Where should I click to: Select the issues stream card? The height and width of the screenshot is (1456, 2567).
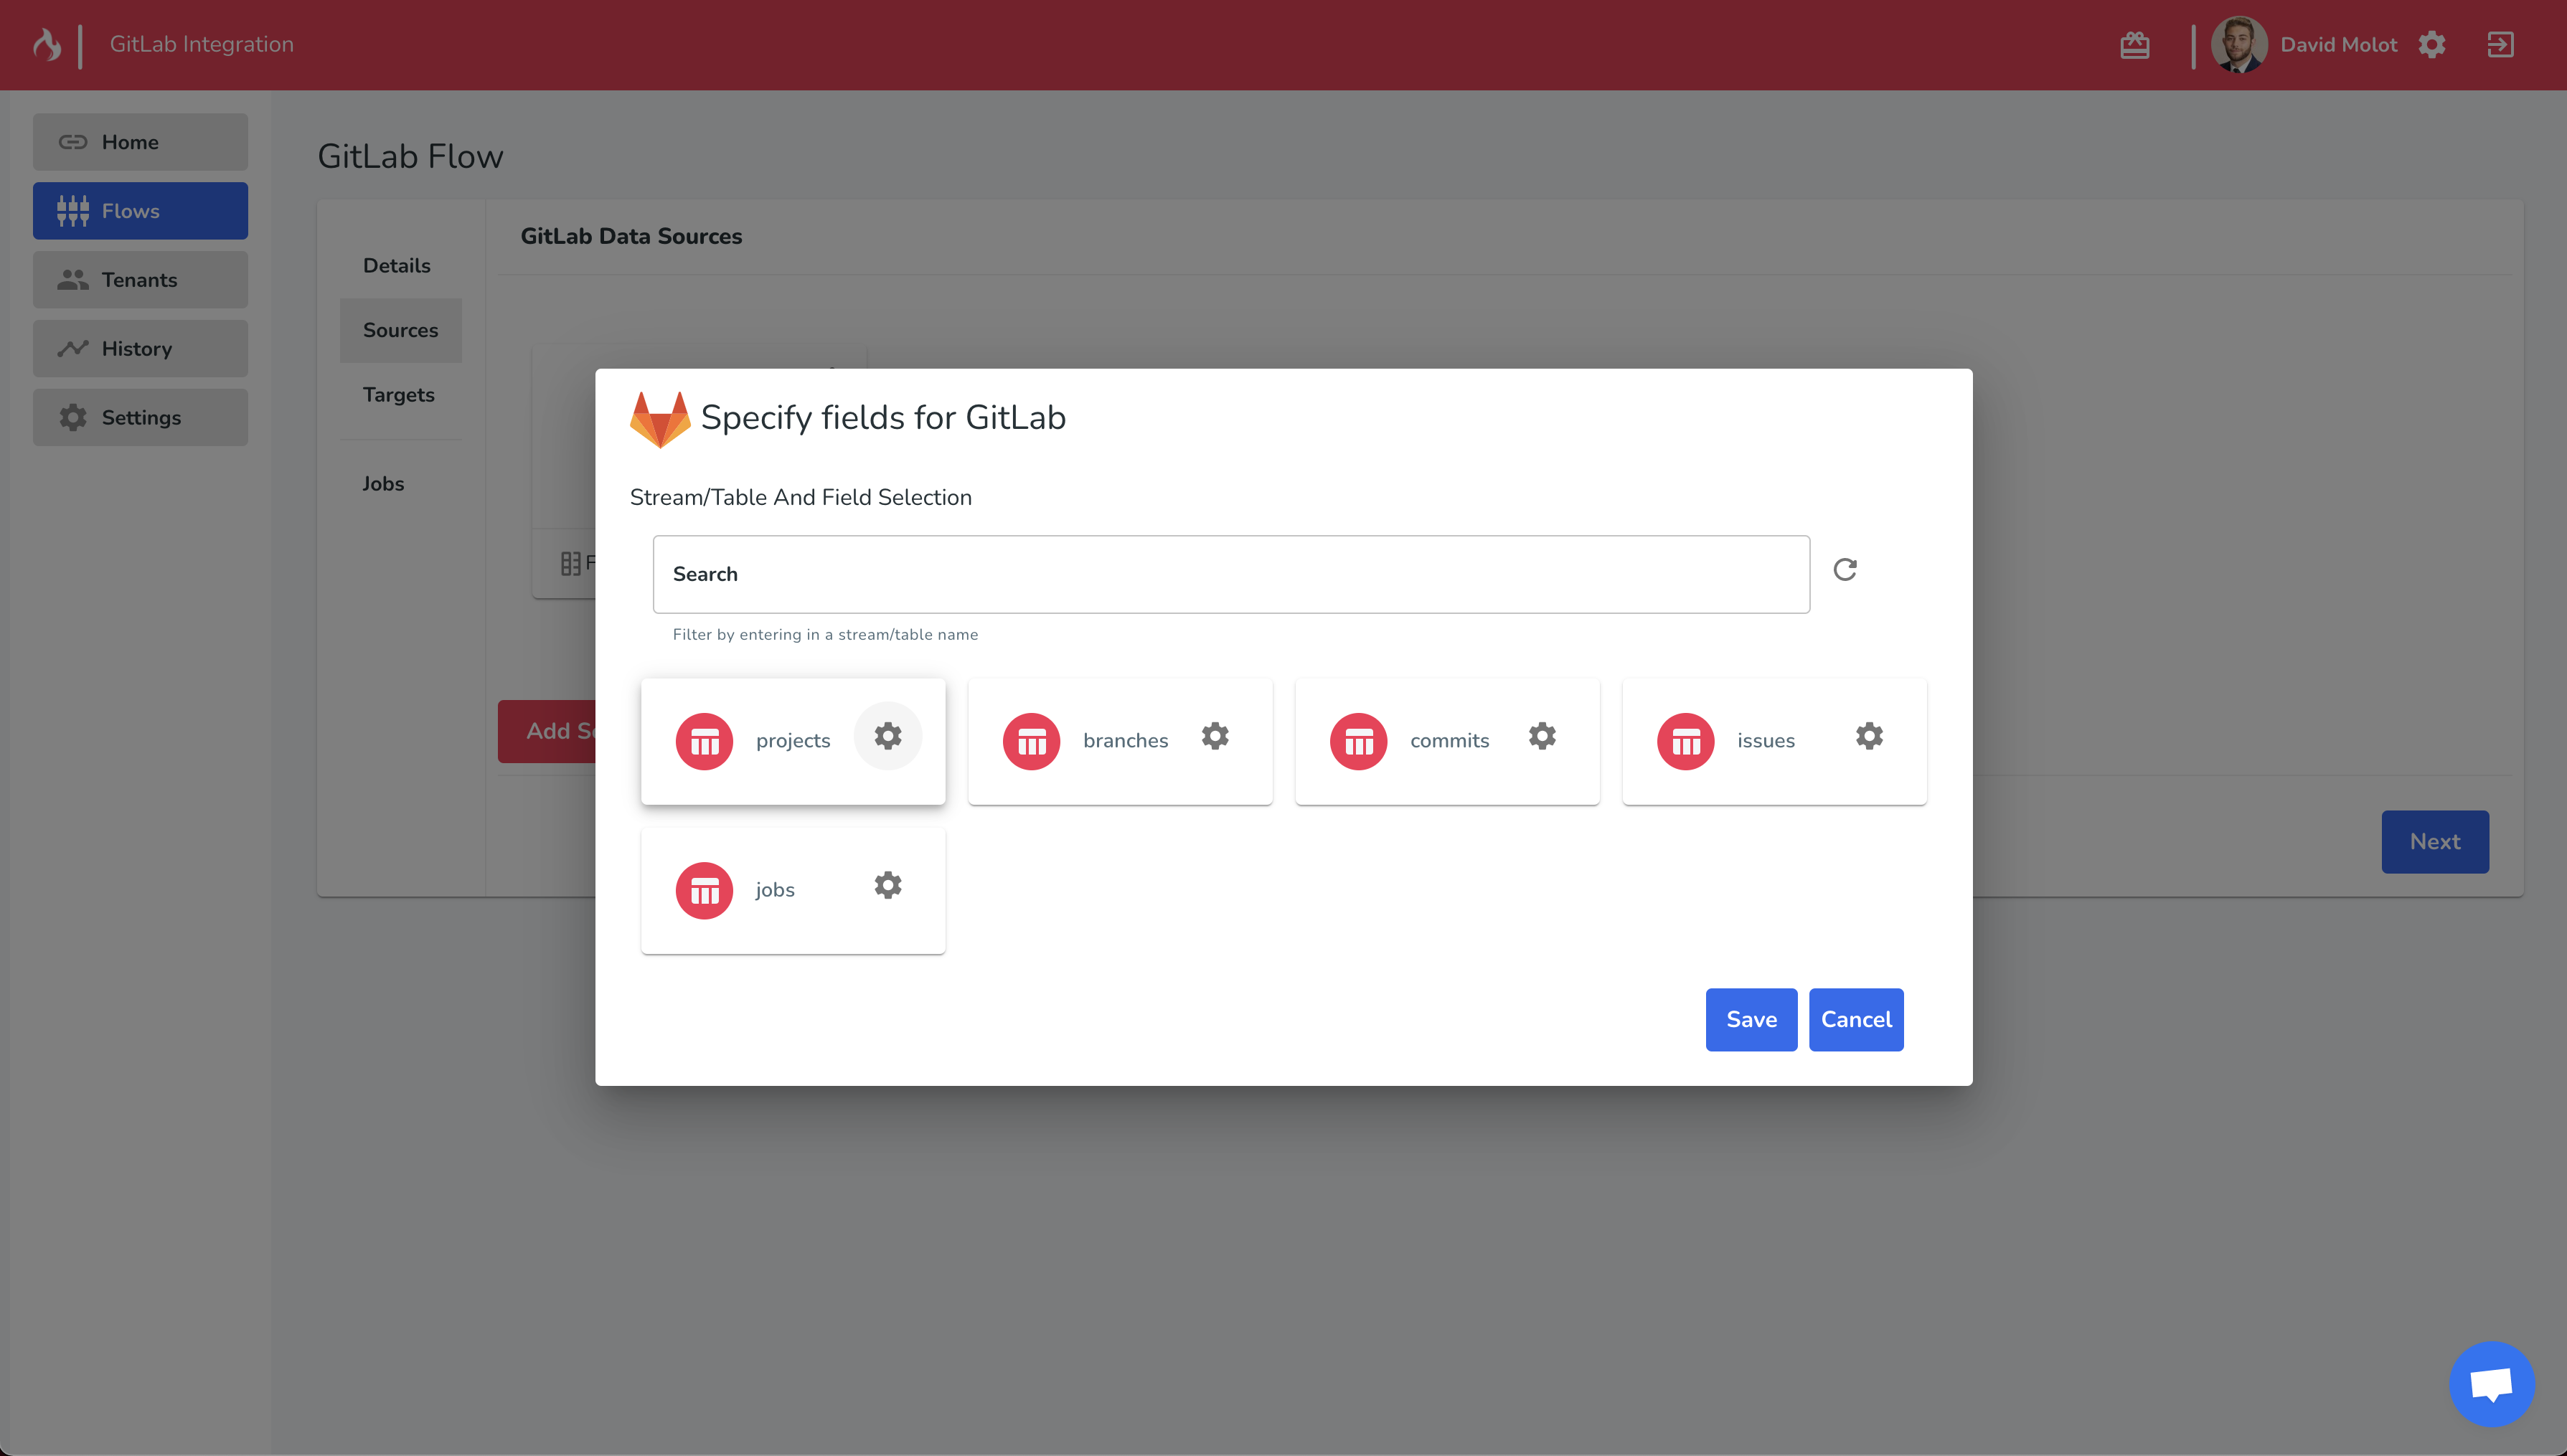coord(1773,741)
